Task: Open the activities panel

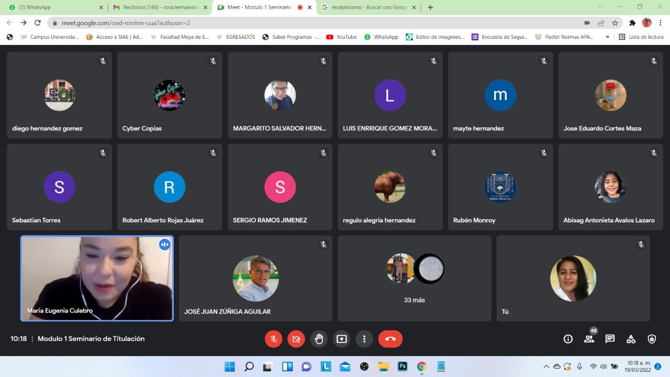Action: (631, 339)
